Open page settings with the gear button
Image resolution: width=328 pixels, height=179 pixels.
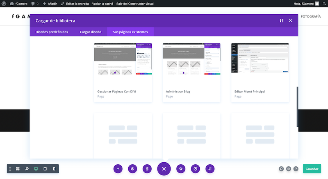coord(181,169)
